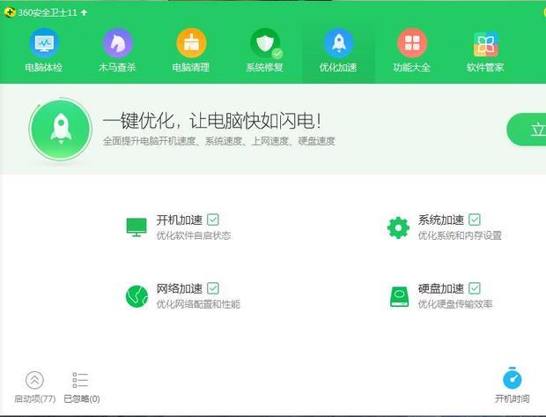Uncheck the 系统加速 checkbox
Screen dimensions: 546x417
pos(475,220)
